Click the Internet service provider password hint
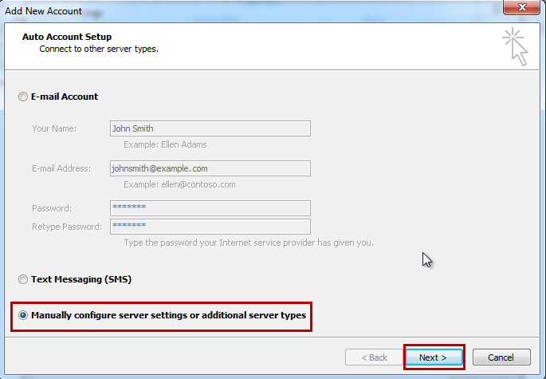546x379 pixels. (248, 243)
